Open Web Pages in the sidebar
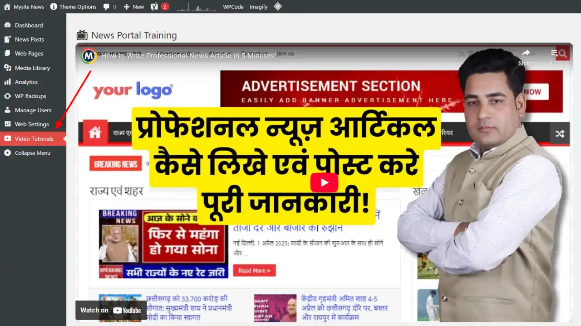Viewport: 581px width, 326px height. point(33,53)
